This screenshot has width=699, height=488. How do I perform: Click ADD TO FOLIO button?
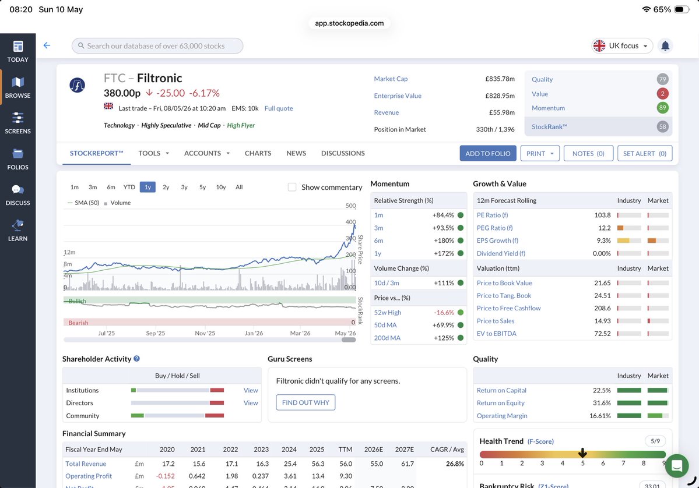[488, 153]
